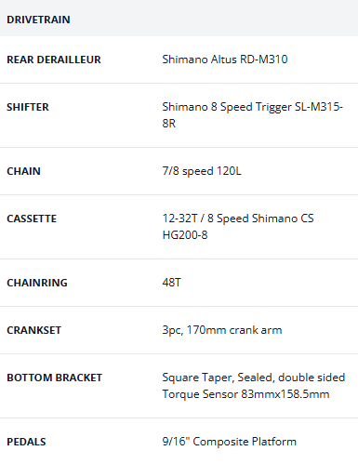Click the HG200-8 cassette model text
Viewport: 358px width, 464px height.
coord(185,235)
